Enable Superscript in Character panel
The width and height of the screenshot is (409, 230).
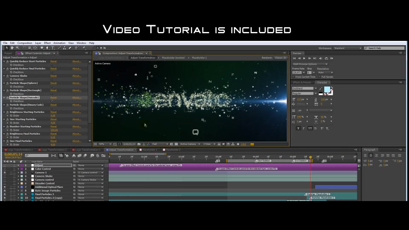click(322, 128)
